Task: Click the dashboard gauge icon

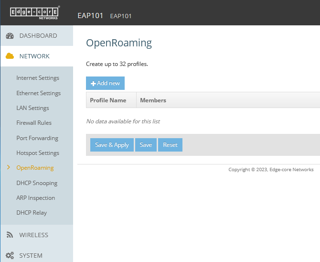Action: point(10,36)
